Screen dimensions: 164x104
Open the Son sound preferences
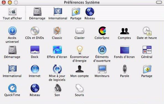[58, 88]
